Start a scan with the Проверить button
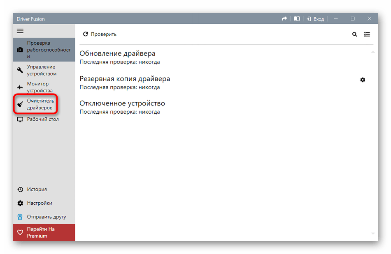Viewport: 391px width, 254px height. tap(100, 34)
